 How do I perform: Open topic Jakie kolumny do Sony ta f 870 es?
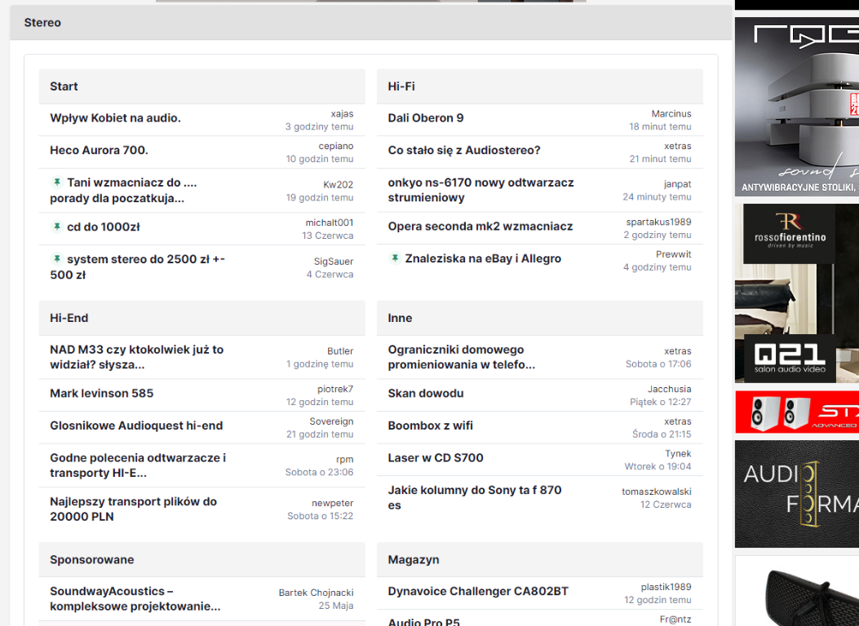[475, 497]
